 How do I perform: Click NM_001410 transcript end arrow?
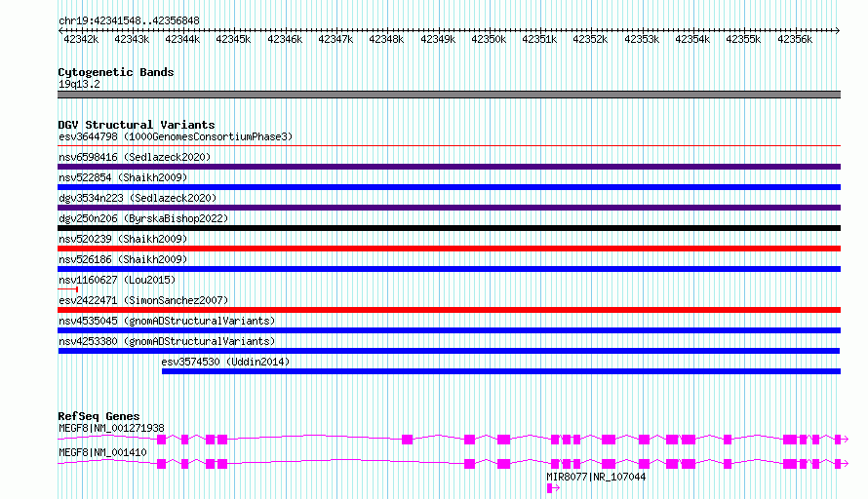(x=845, y=464)
